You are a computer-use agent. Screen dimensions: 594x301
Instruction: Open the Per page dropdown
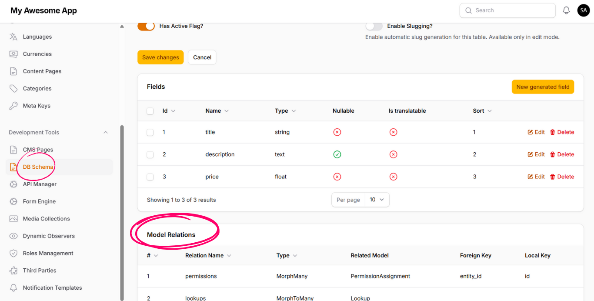point(377,200)
